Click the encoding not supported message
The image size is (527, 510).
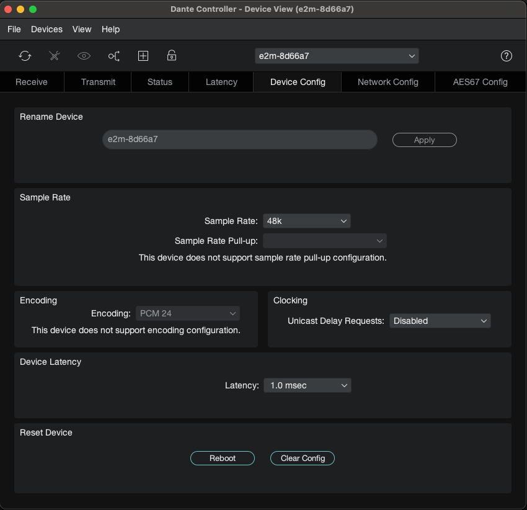tap(136, 330)
